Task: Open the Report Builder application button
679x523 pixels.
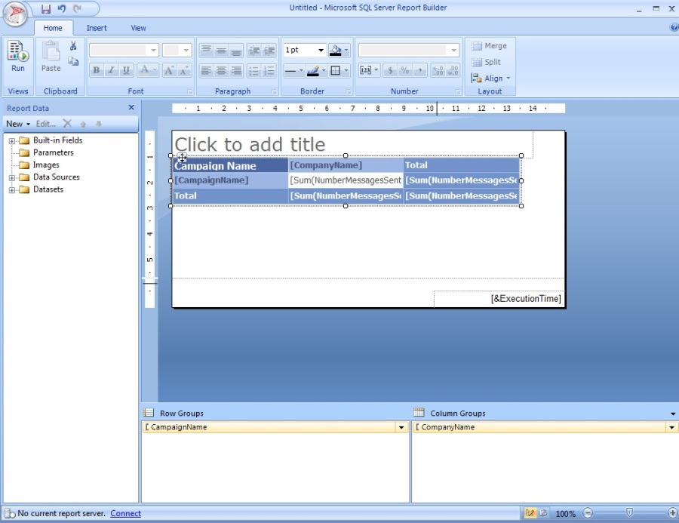Action: [15, 14]
